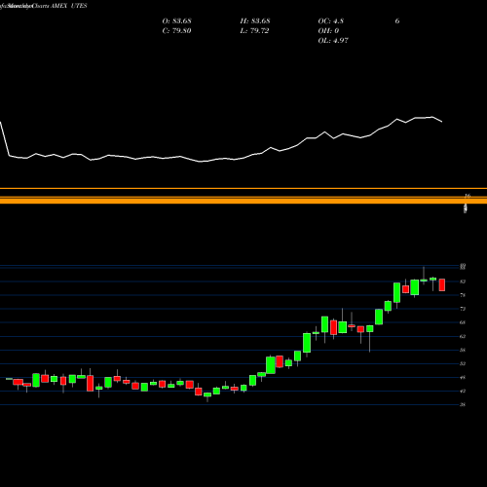Click the close price value C: 79.80
The width and height of the screenshot is (487, 487).
(176, 31)
